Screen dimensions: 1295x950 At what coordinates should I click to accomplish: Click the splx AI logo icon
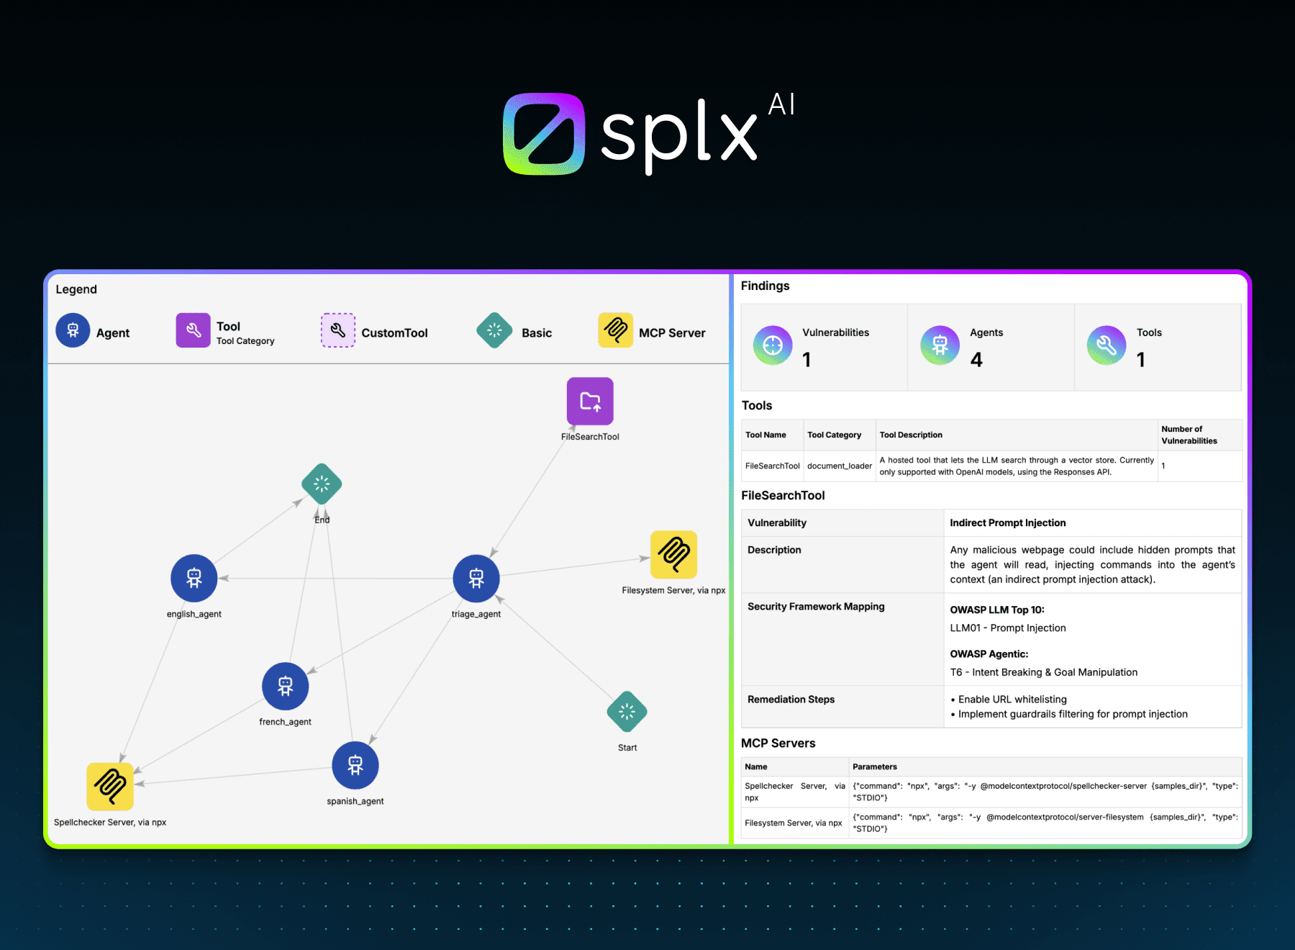point(543,134)
